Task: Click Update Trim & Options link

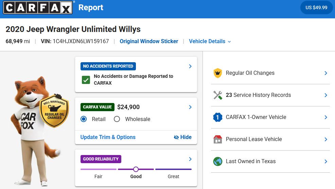Action: point(108,137)
